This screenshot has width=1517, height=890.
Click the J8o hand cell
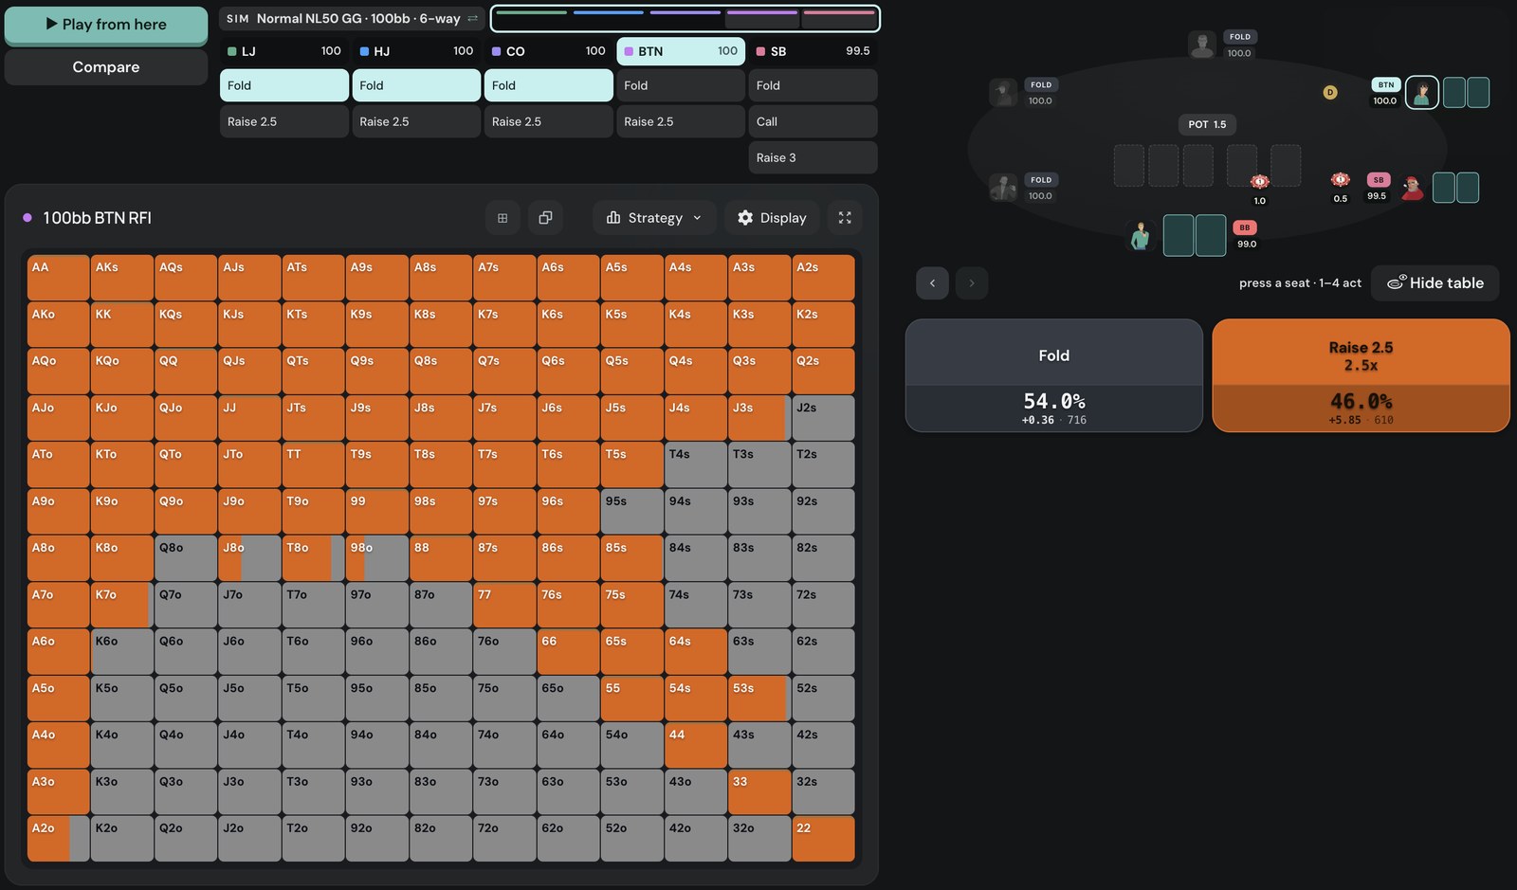[x=249, y=558]
